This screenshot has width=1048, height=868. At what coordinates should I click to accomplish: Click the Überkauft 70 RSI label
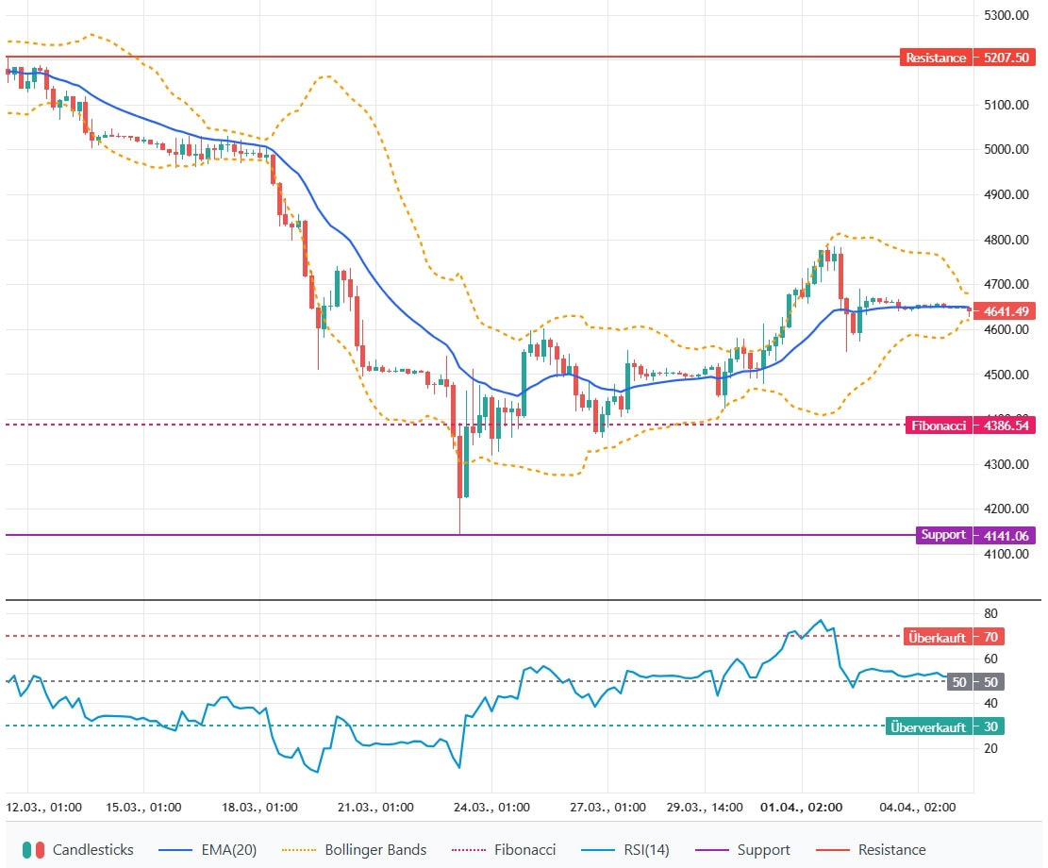(954, 637)
